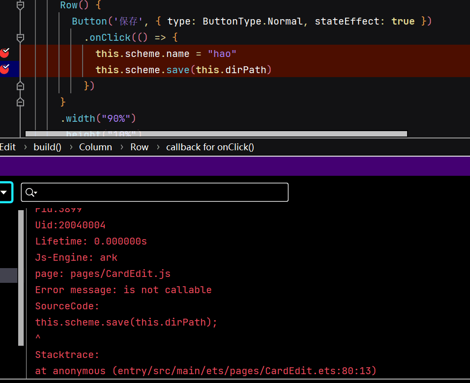Open search history magnifier icon

coord(31,192)
